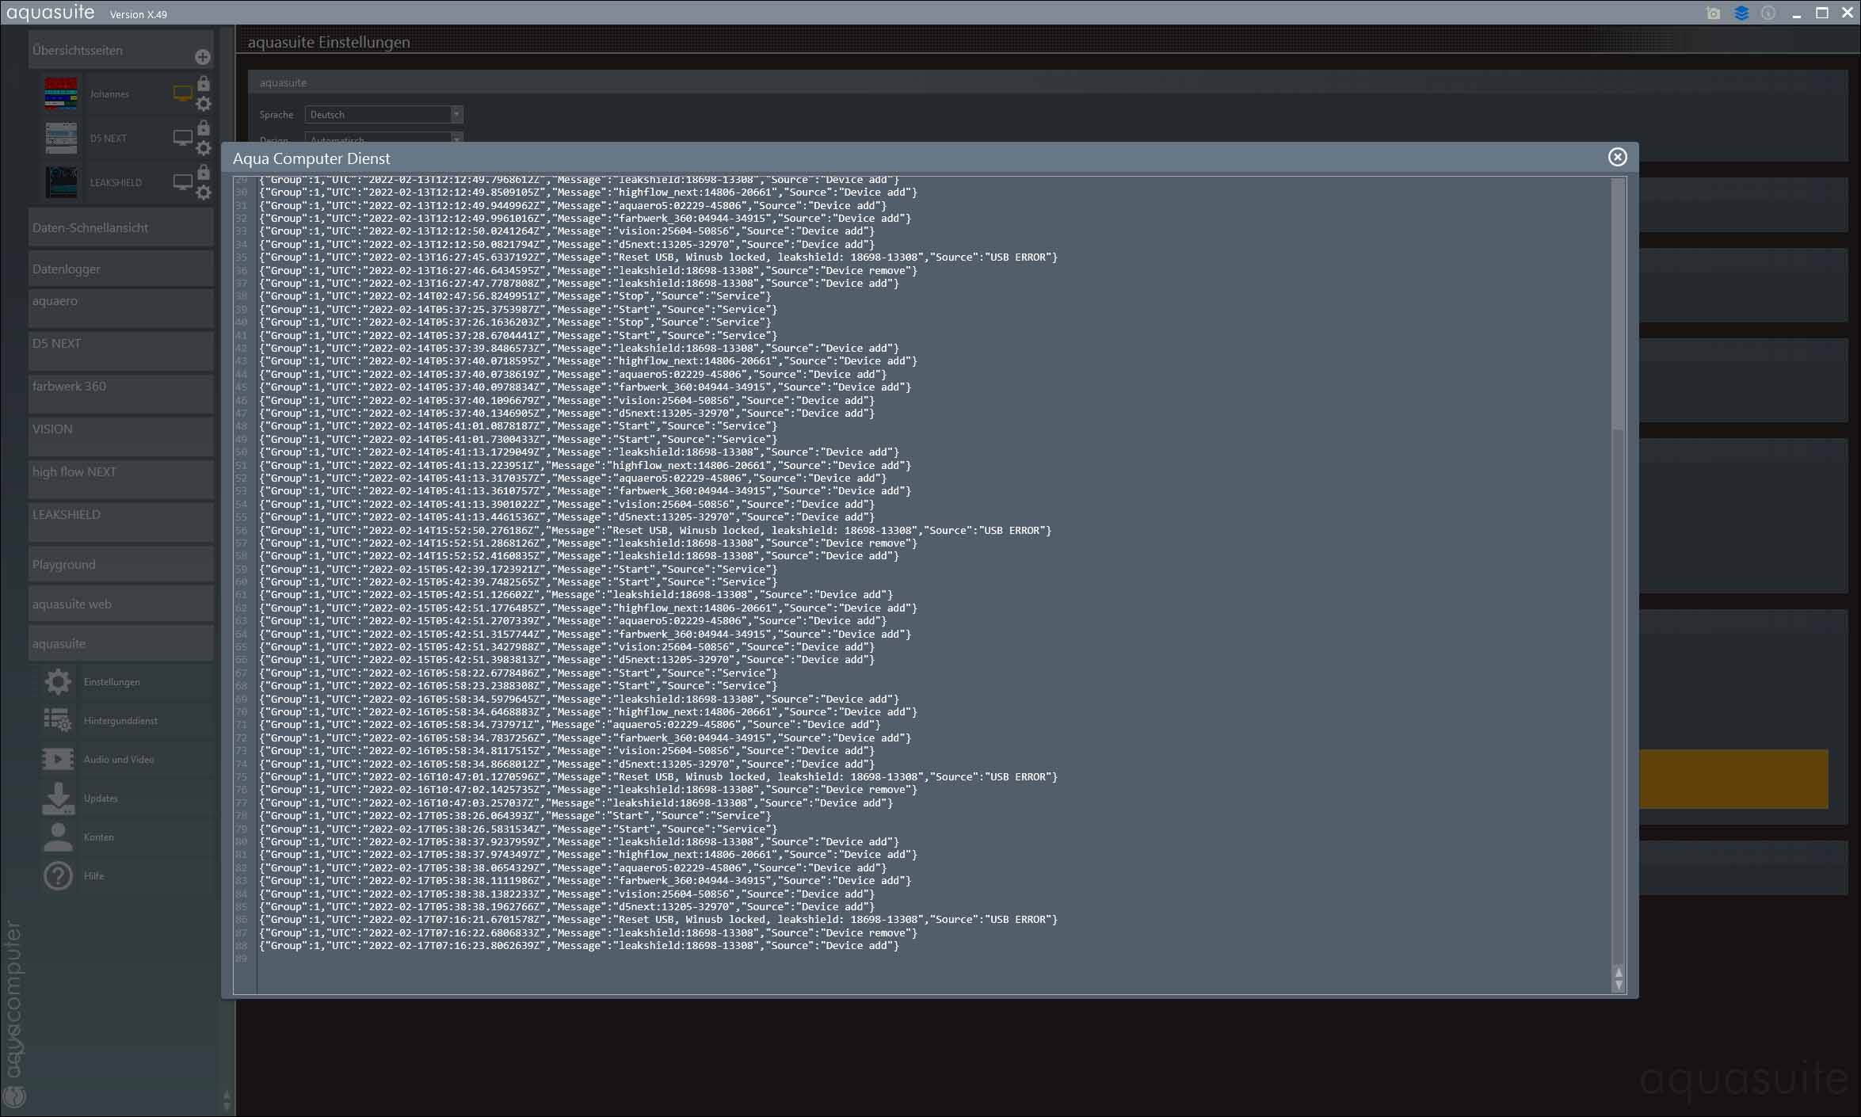Image resolution: width=1861 pixels, height=1117 pixels.
Task: Expand the LEAKSHIELD device section in sidebar
Action: pyautogui.click(x=121, y=521)
